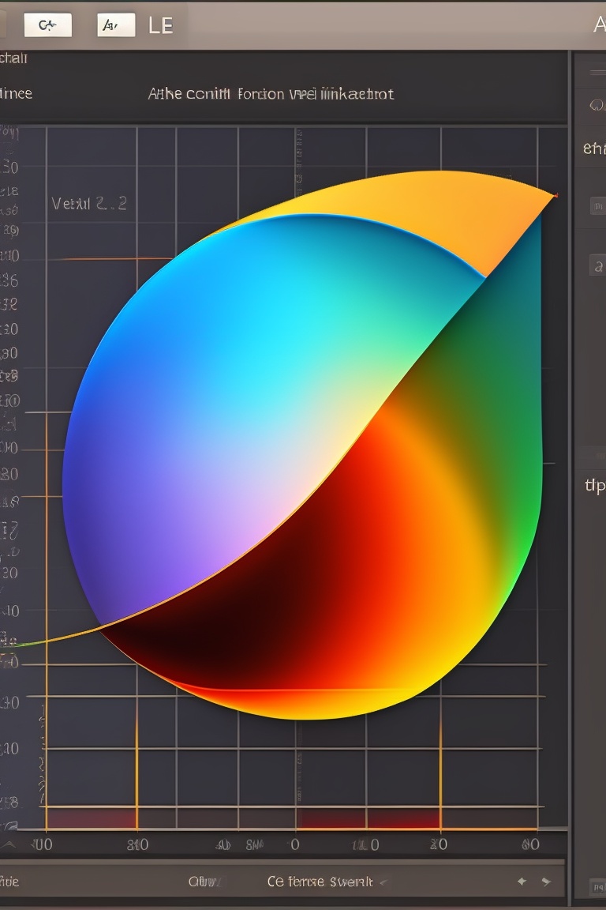This screenshot has width=606, height=910.
Task: Click the search magnifier icon in right panel
Action: (596, 106)
